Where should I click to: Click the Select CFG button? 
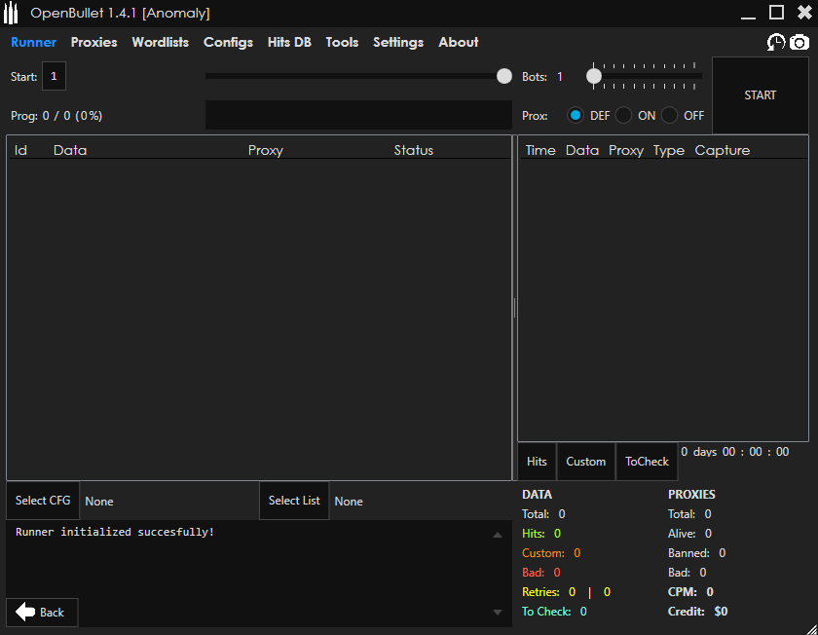[x=43, y=501]
